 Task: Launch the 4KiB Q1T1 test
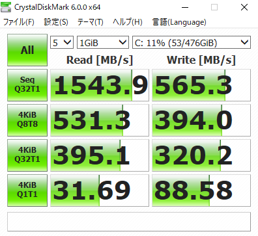coord(27,190)
